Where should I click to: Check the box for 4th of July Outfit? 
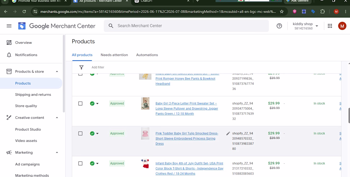pos(80,163)
